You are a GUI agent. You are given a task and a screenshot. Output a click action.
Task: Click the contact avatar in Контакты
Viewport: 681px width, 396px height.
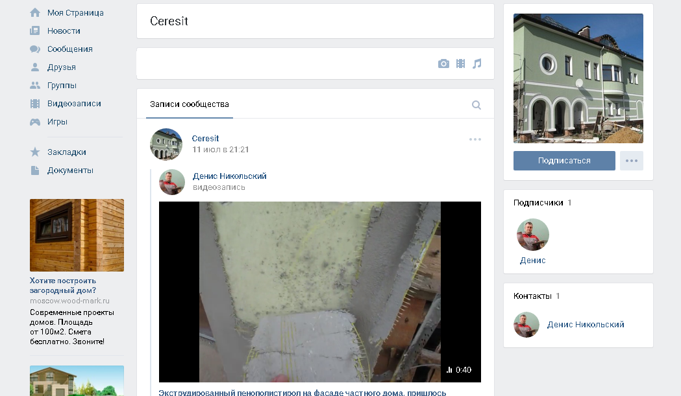tap(526, 325)
